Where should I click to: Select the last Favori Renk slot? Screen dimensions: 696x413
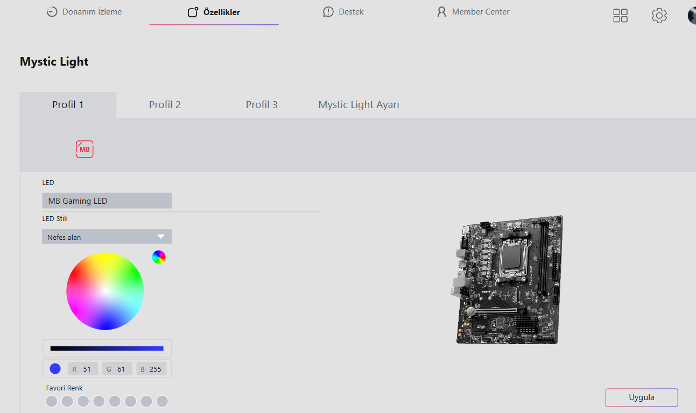(x=162, y=401)
